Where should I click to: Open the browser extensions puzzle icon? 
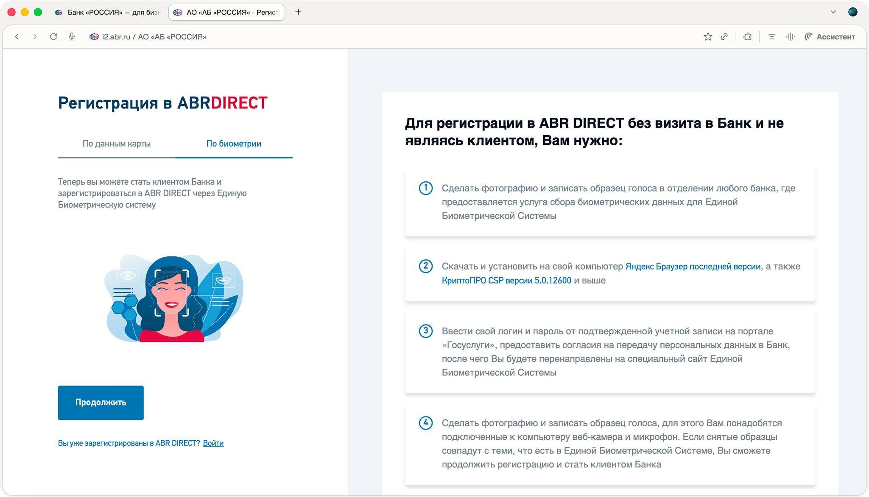tap(748, 37)
